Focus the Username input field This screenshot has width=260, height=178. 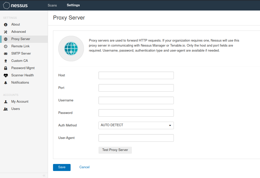click(x=136, y=100)
